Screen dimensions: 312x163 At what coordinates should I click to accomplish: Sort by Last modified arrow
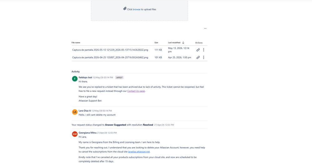pyautogui.click(x=183, y=43)
